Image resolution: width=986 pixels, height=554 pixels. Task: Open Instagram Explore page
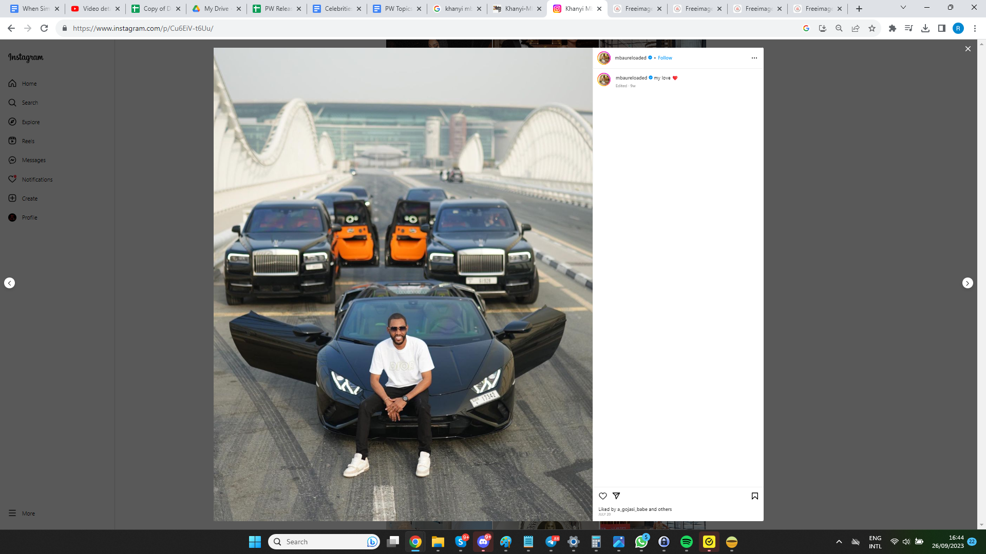tap(30, 122)
